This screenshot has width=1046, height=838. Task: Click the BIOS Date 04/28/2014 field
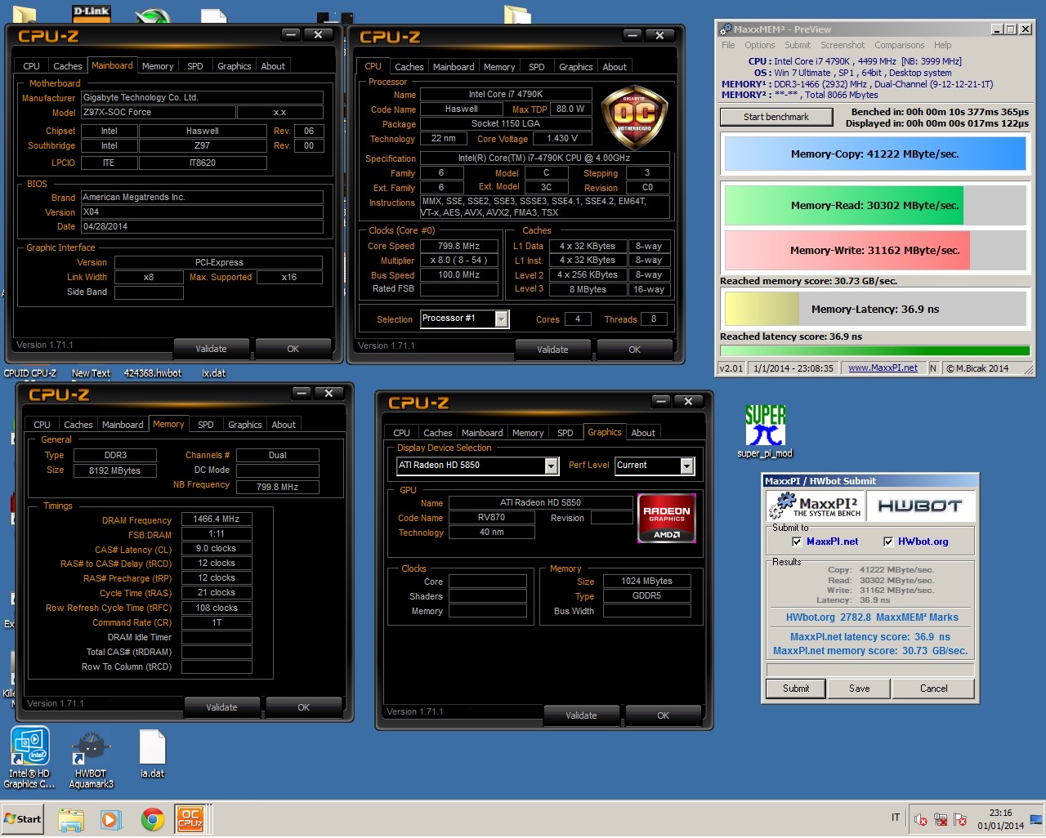[202, 227]
